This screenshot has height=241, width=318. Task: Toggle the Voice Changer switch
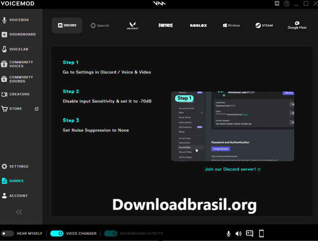(57, 233)
